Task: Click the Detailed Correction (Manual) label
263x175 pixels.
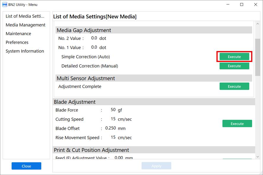Action: tap(90, 66)
